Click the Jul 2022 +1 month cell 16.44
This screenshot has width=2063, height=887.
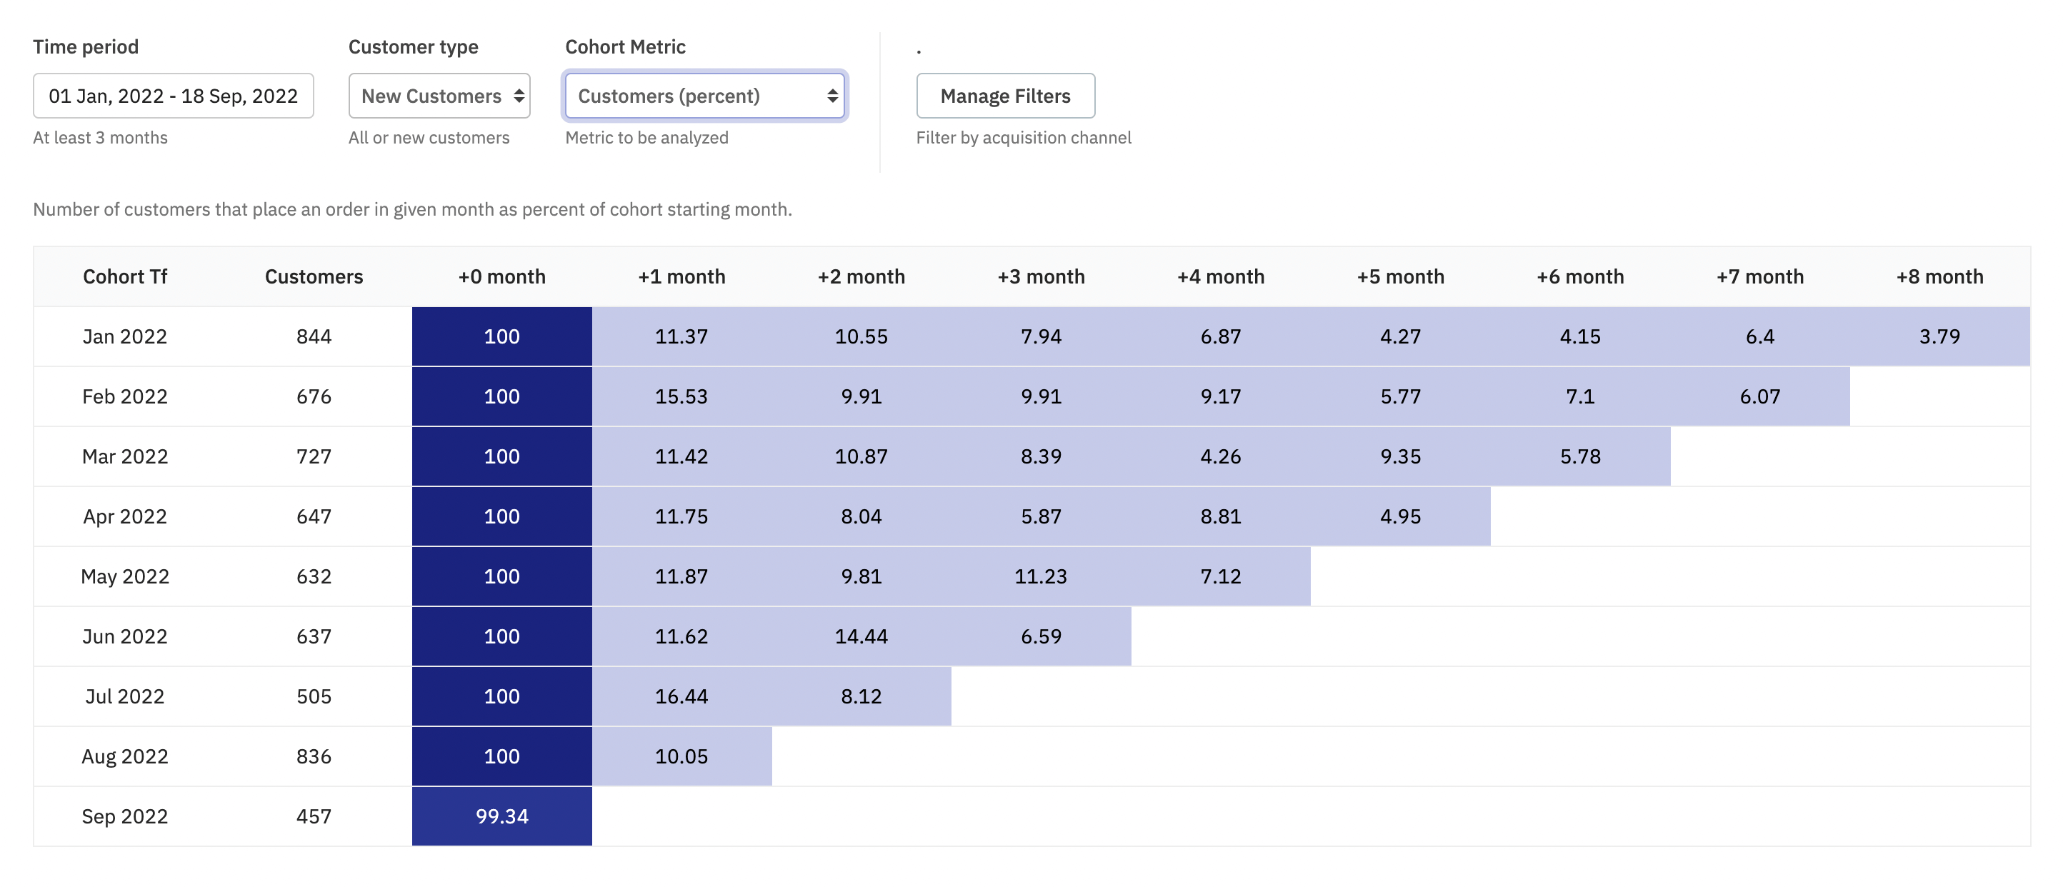(681, 696)
